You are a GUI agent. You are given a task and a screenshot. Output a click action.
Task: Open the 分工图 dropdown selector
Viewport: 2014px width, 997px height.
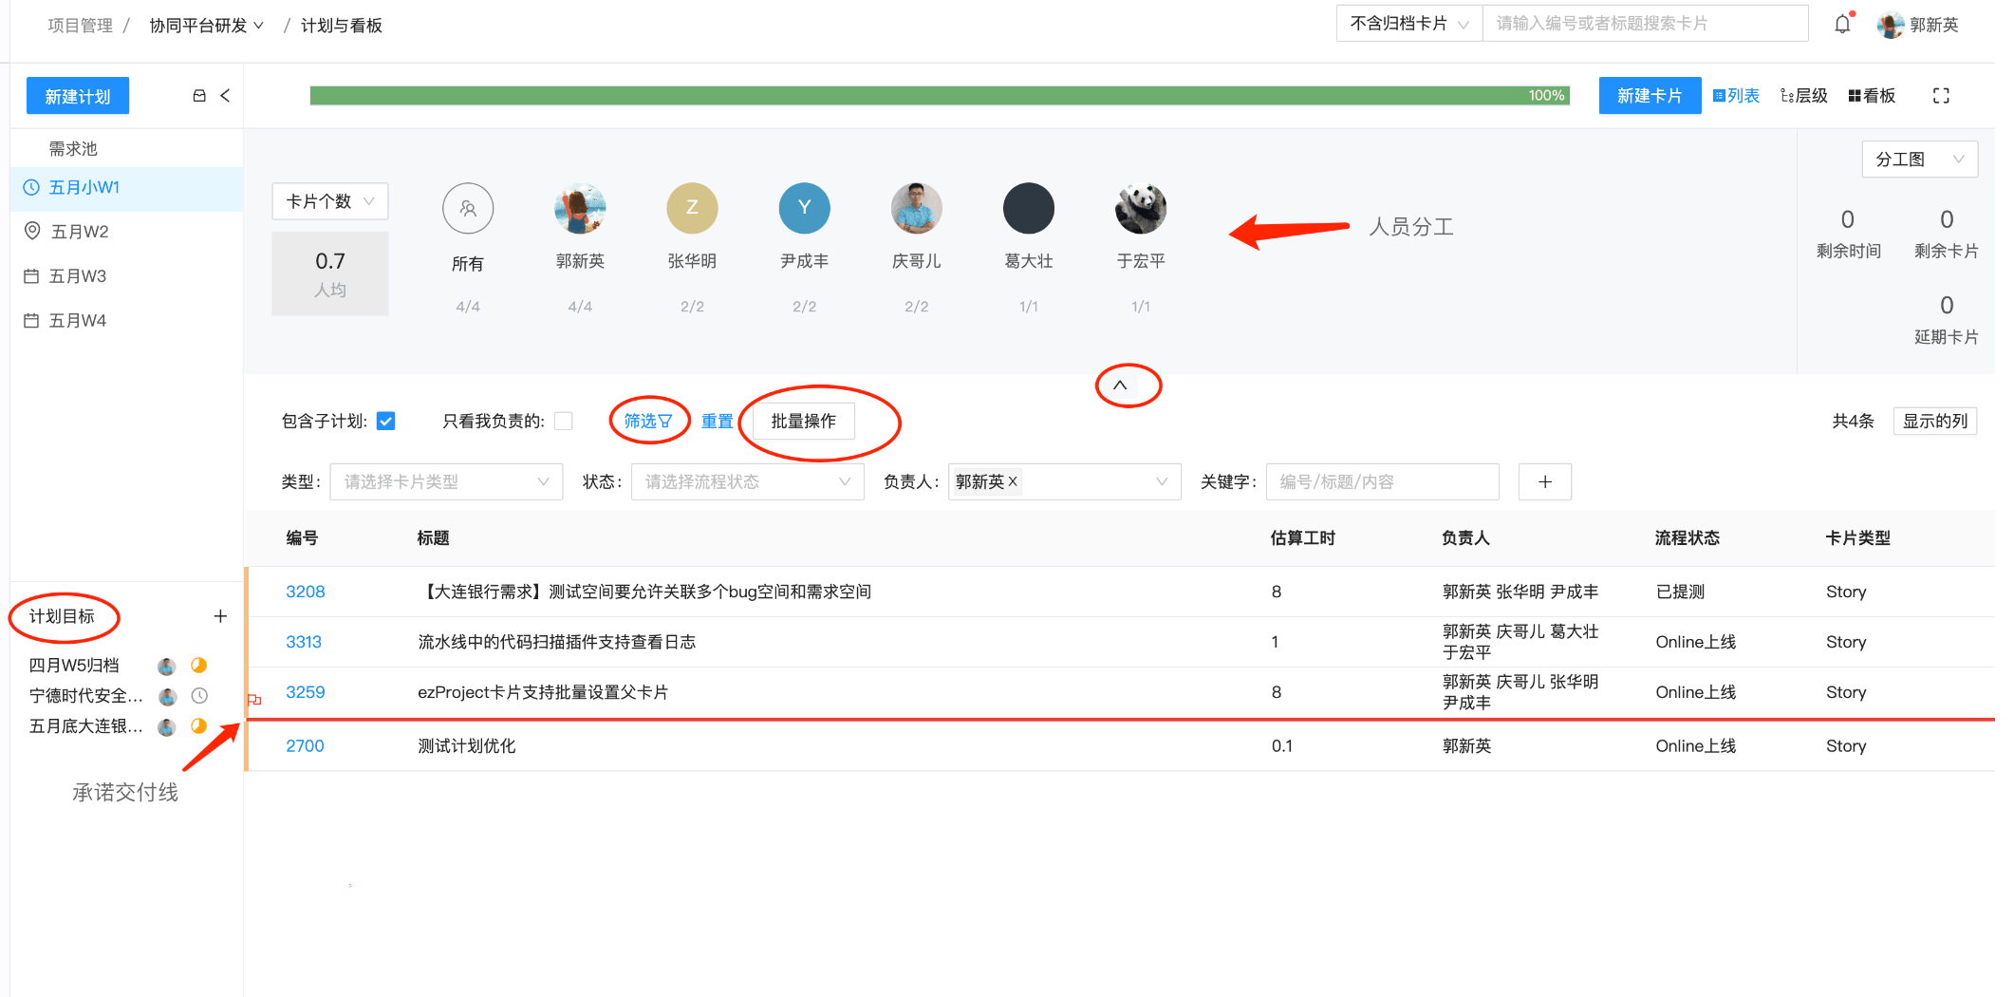pos(1919,159)
